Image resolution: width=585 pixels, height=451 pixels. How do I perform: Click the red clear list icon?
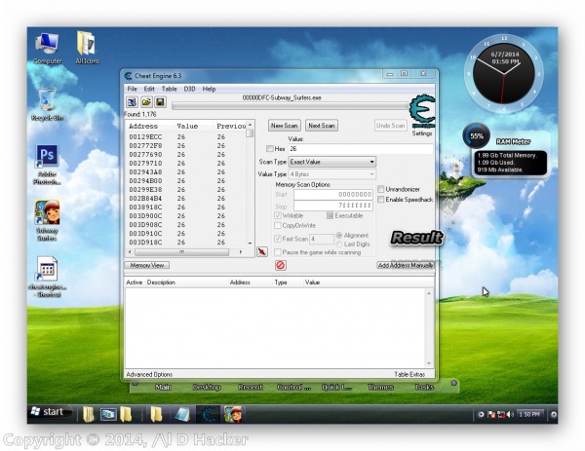(x=280, y=265)
